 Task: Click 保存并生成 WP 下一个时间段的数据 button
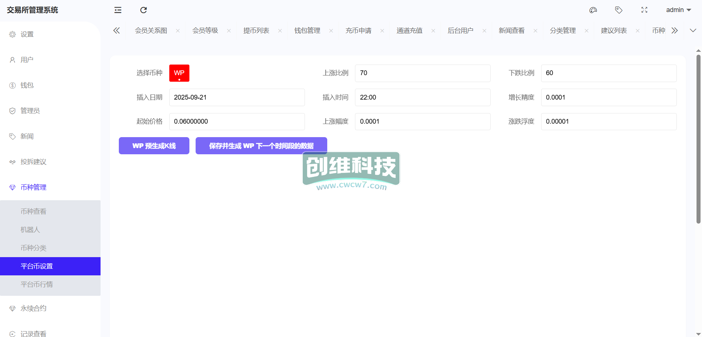click(261, 146)
